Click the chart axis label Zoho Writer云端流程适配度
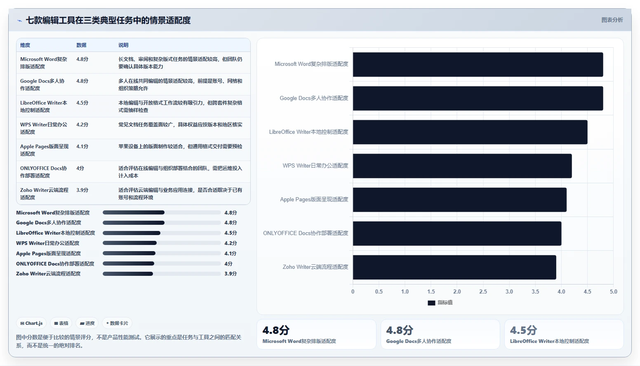This screenshot has width=640, height=366. pos(315,267)
